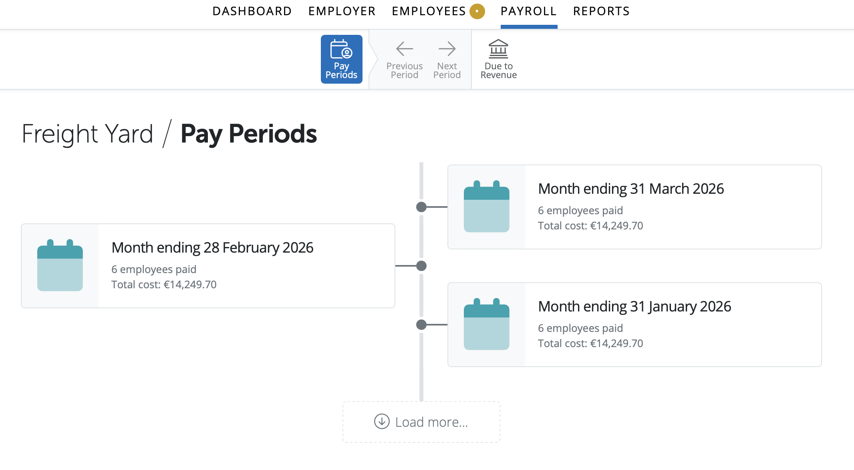The width and height of the screenshot is (854, 470).
Task: Open Month ending 31 March 2026
Action: tap(631, 189)
